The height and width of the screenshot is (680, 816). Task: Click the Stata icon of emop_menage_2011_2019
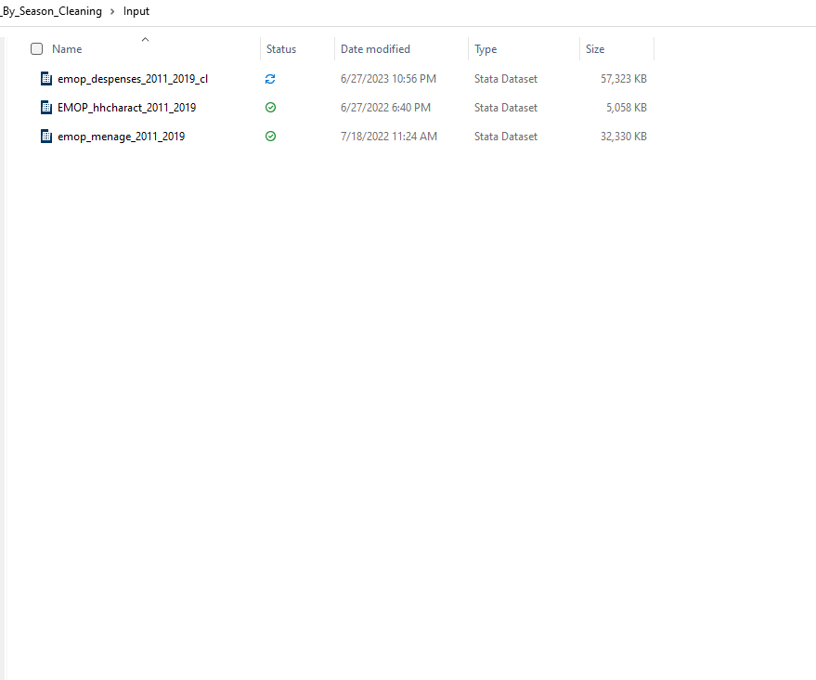tap(46, 137)
